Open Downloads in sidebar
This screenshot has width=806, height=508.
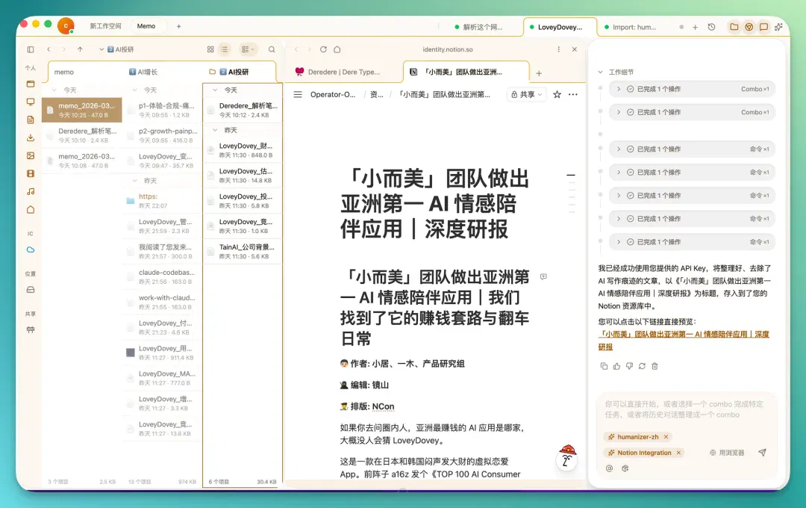tap(31, 138)
